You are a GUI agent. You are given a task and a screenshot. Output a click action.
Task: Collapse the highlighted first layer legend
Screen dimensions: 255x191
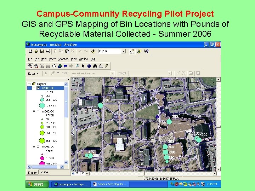tap(34, 88)
